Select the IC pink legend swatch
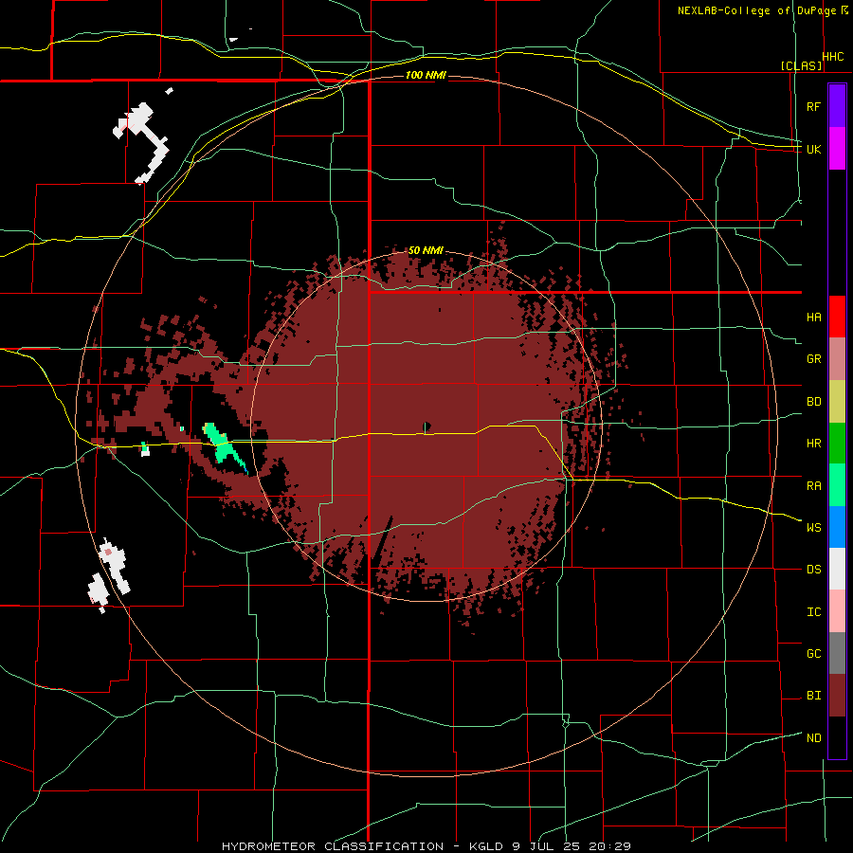Screen dimensions: 853x853 (x=837, y=611)
